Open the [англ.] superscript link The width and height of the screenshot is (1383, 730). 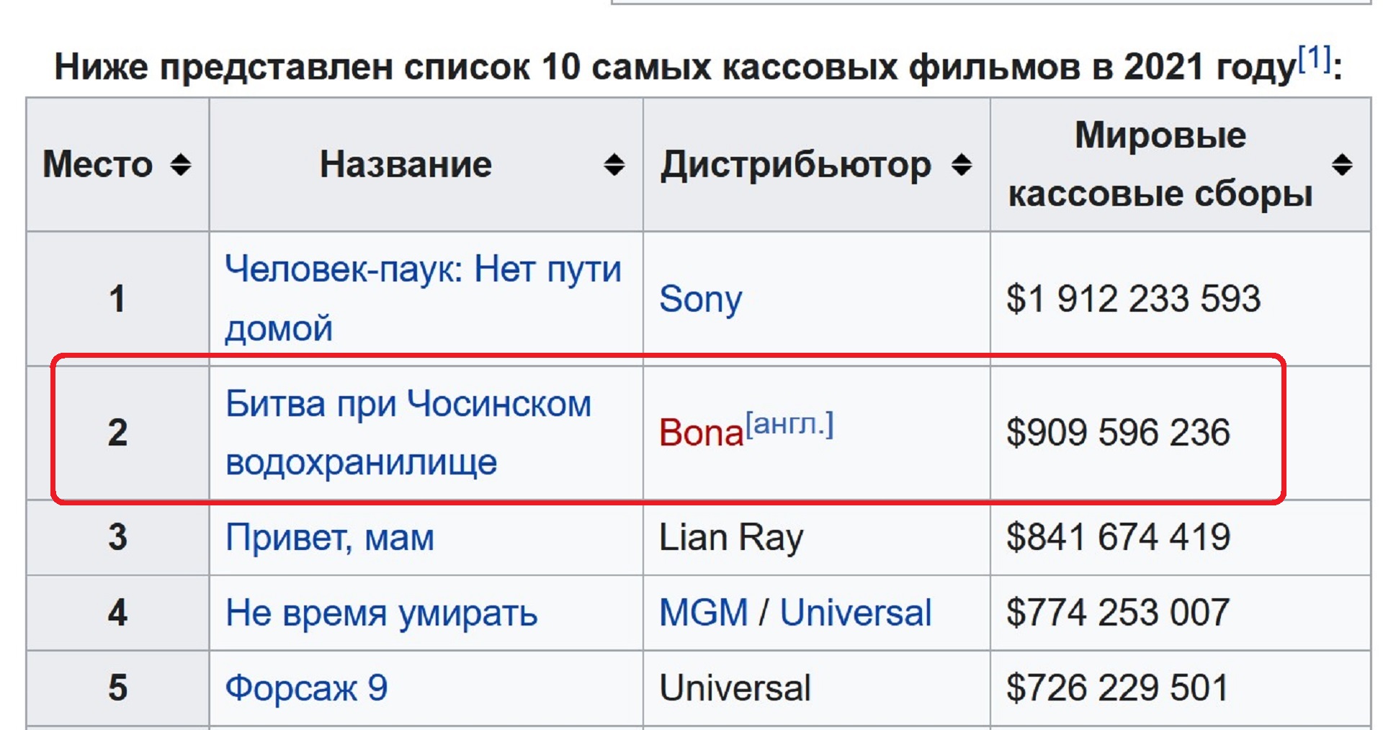[x=789, y=424]
